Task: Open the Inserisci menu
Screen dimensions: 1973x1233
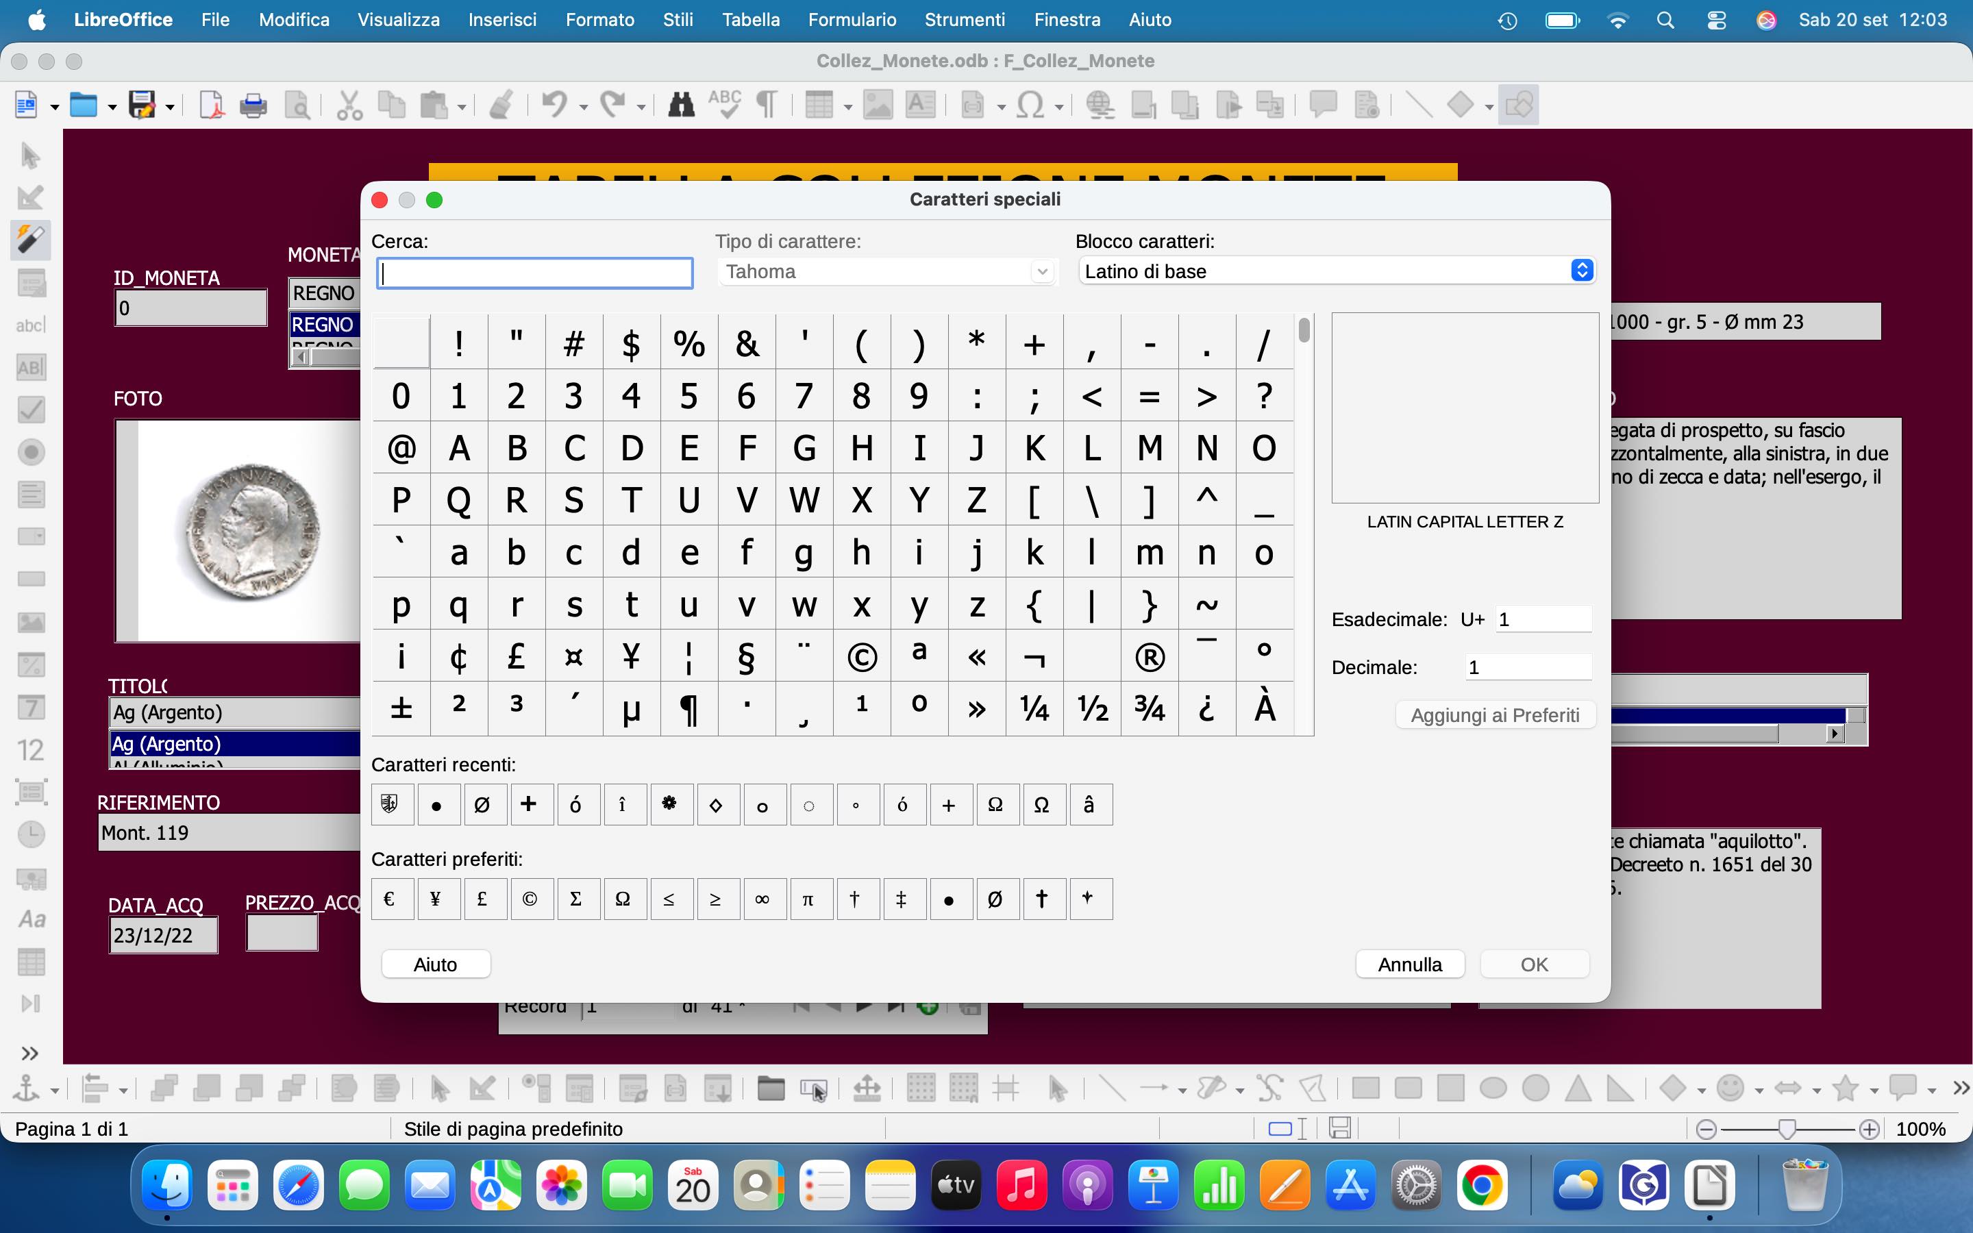Action: point(502,20)
